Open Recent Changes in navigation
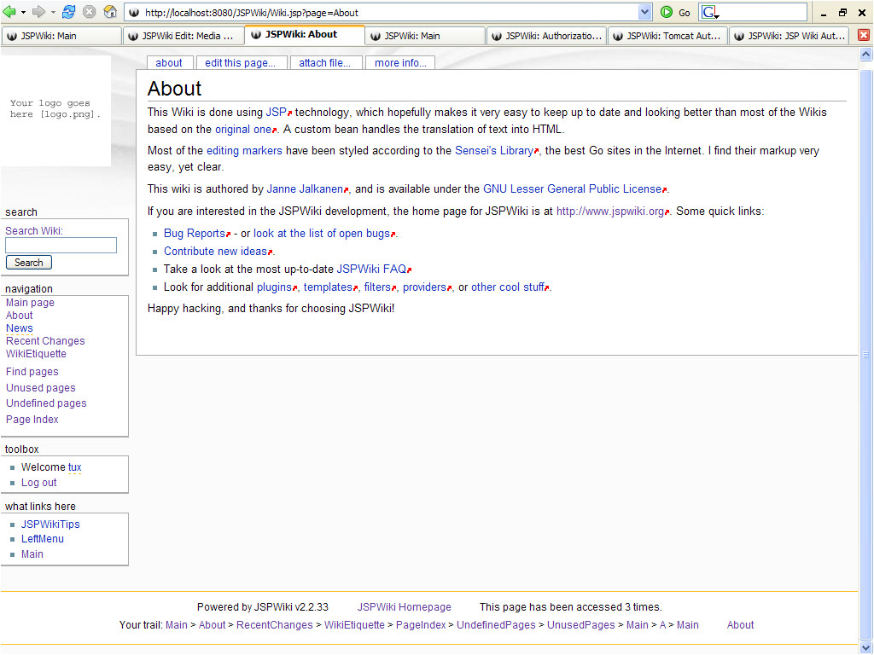 pyautogui.click(x=45, y=341)
